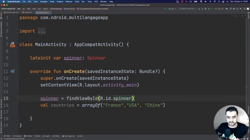Switch to the activity_main.xml editor tab
This screenshot has height=140, width=250.
click(11, 12)
